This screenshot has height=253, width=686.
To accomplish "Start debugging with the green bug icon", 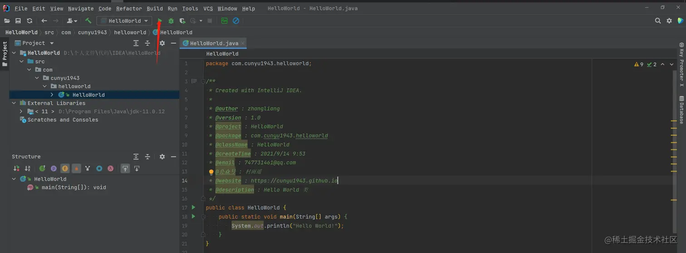I will click(171, 21).
